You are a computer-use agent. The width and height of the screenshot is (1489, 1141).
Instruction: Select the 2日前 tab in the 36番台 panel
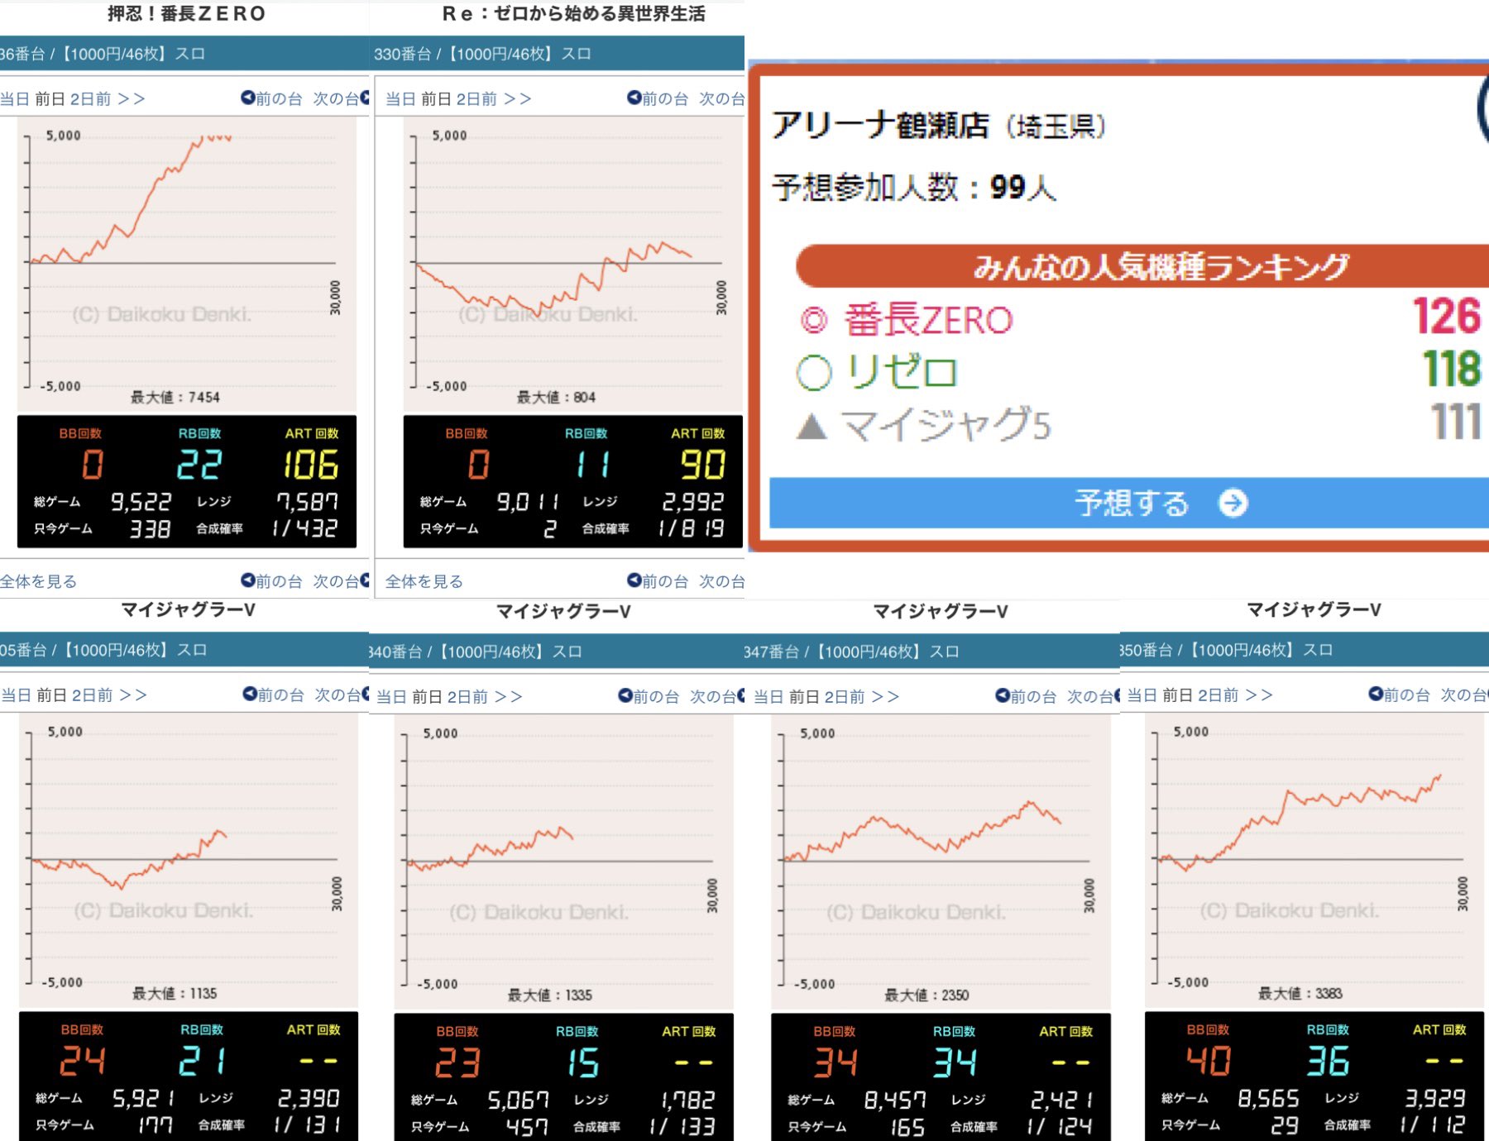pos(90,99)
